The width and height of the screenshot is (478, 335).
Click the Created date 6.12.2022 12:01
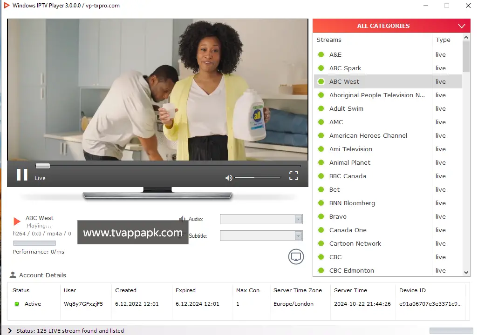click(x=137, y=304)
